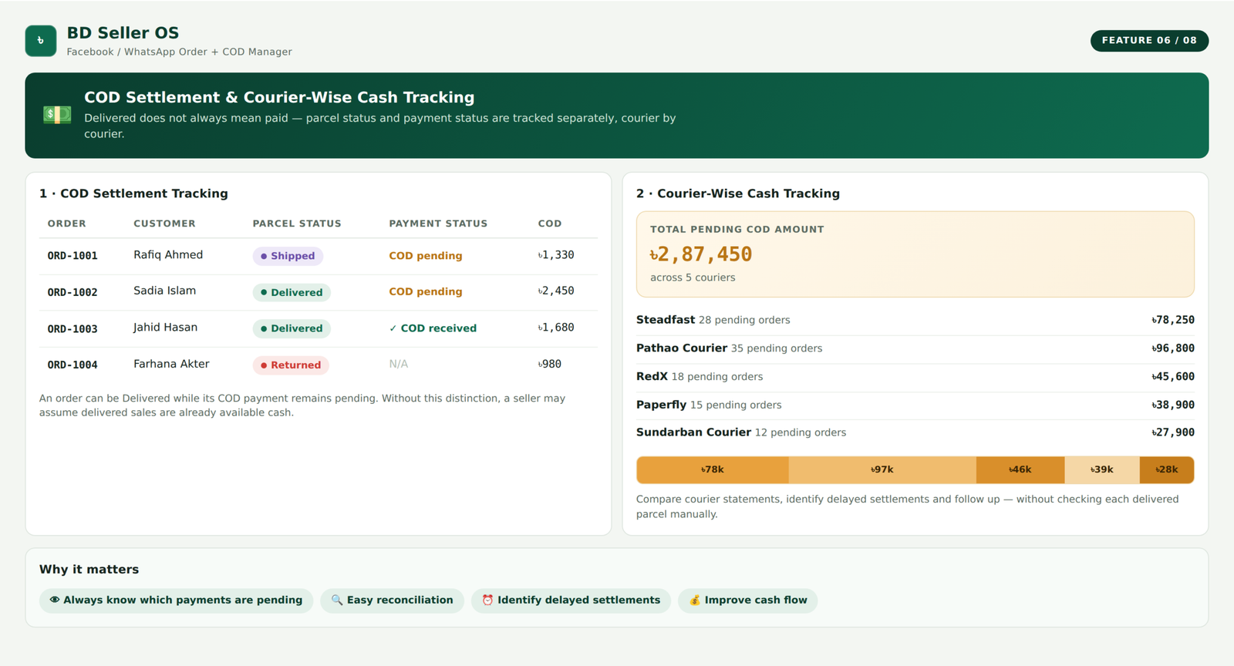The height and width of the screenshot is (666, 1234).
Task: Click the ৳39k segment of the courier bar
Action: pos(1102,469)
